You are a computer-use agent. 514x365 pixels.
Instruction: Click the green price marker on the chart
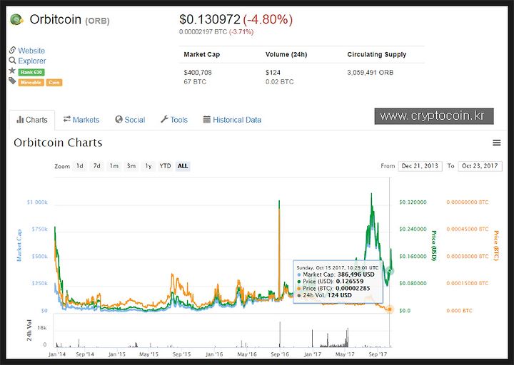point(390,271)
